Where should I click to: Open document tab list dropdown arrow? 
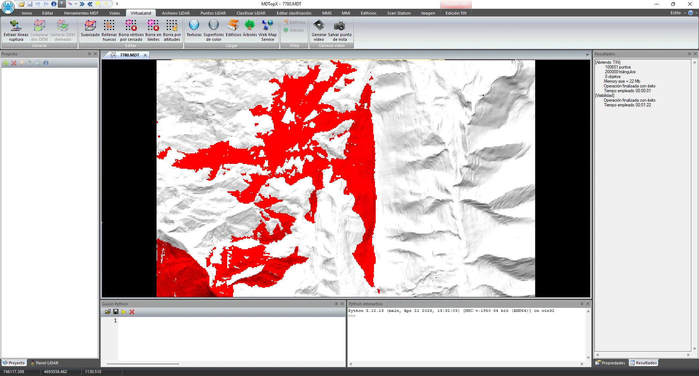[x=587, y=55]
